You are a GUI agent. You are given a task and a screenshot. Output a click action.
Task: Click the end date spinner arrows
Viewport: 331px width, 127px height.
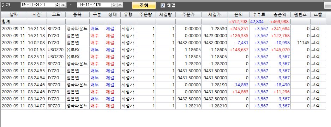point(114,5)
